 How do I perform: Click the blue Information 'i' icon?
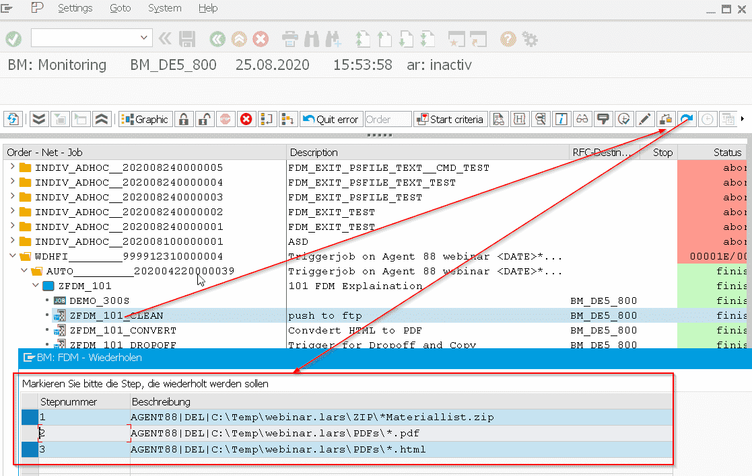point(561,119)
